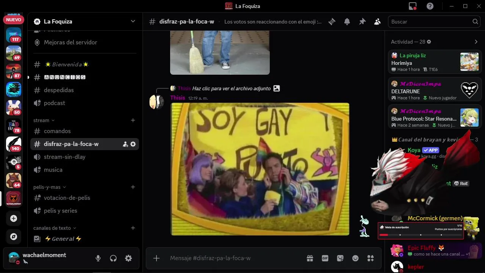
Task: Click the plus attach file button
Action: coord(156,258)
